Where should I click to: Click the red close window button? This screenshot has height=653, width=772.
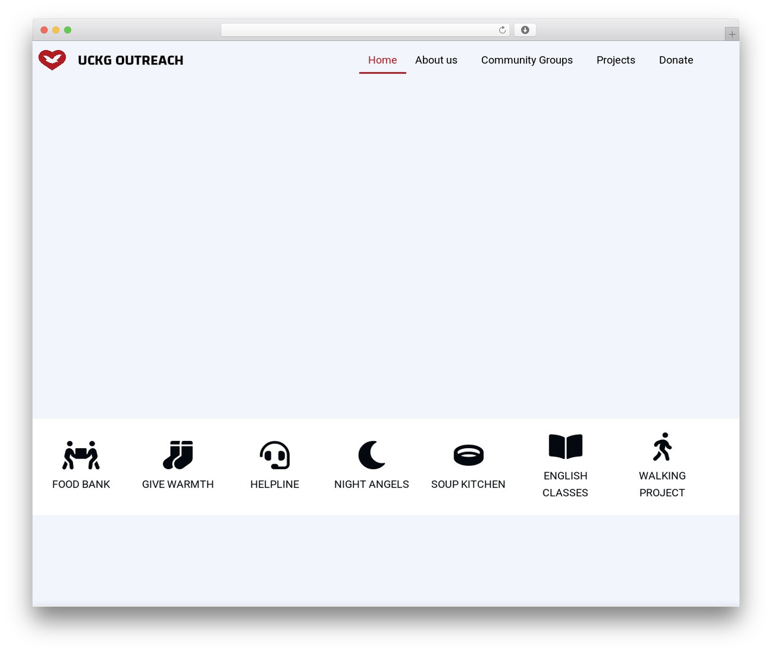(44, 30)
